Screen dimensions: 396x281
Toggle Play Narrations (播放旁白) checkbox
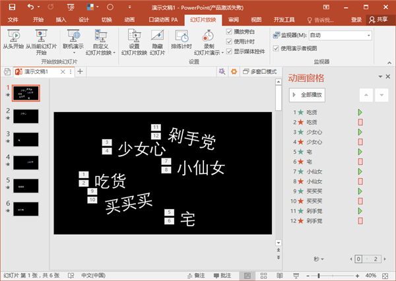pyautogui.click(x=229, y=32)
